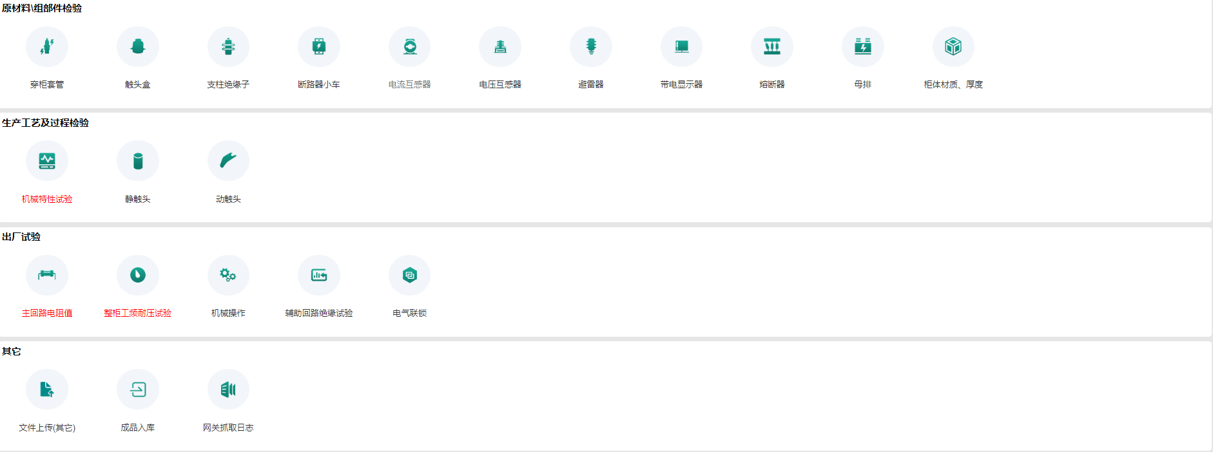Open the 母排 inspection icon

[862, 47]
